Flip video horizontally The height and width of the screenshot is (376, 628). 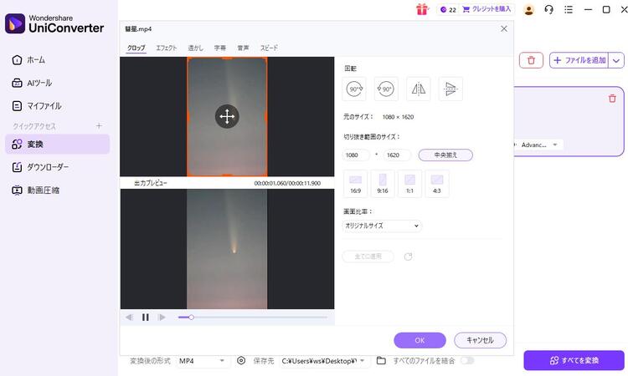419,89
